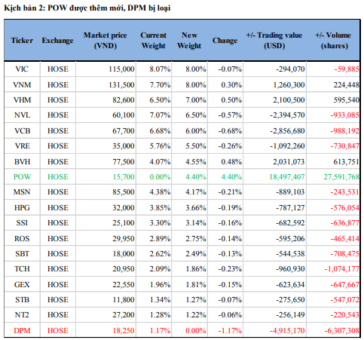Select ticker cell 'SBT'
Image resolution: width=364 pixels, height=340 pixels.
(22, 254)
